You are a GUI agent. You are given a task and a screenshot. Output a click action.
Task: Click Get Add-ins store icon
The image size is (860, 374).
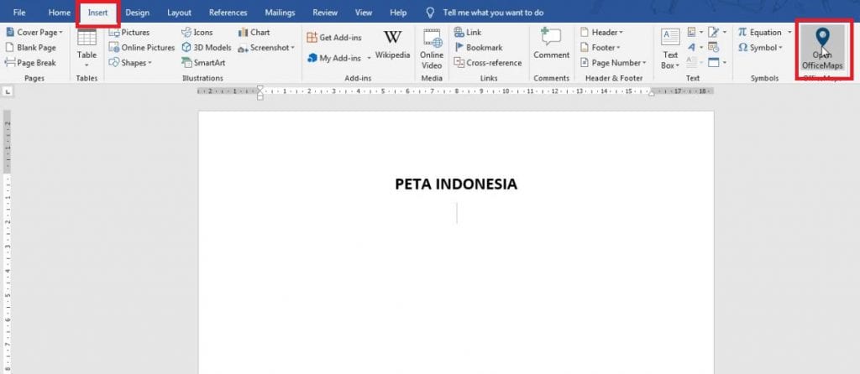pos(312,37)
